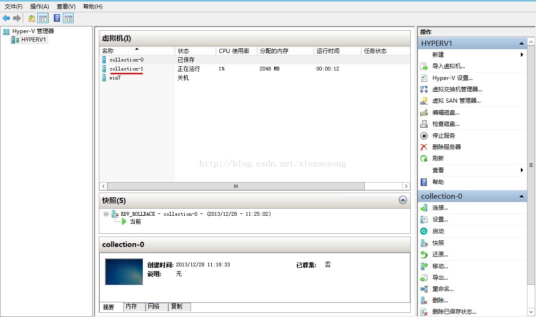This screenshot has width=536, height=317.
Task: Collapse the HYPERV1 actions section arrow
Action: coord(521,44)
